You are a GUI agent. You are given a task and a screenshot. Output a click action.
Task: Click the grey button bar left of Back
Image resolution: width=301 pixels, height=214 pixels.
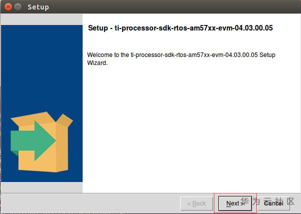(x=90, y=203)
